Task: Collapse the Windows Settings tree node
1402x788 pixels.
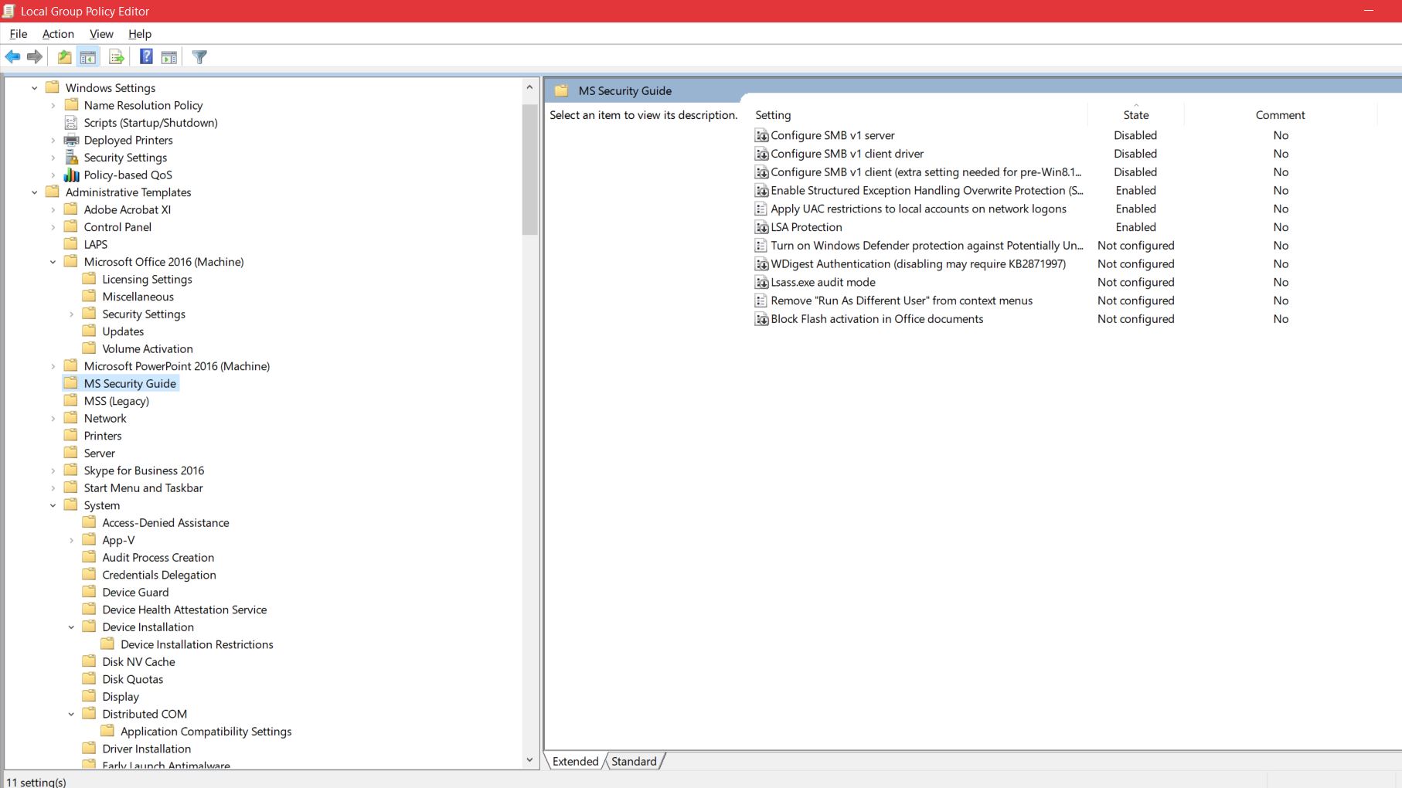Action: tap(34, 88)
